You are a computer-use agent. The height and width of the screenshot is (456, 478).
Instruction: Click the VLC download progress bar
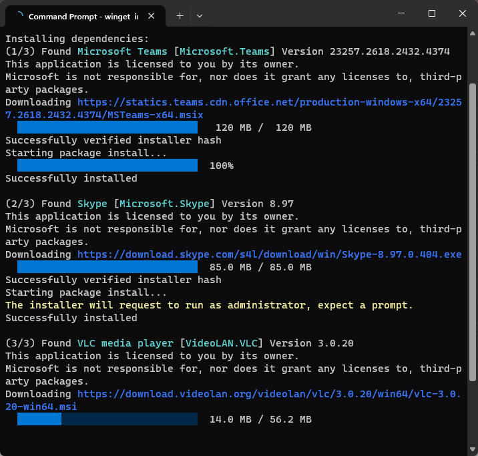pyautogui.click(x=107, y=419)
